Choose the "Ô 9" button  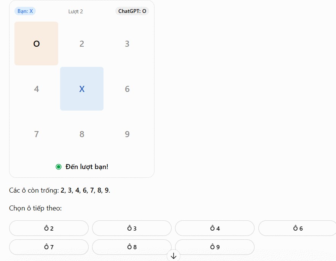pos(215,247)
